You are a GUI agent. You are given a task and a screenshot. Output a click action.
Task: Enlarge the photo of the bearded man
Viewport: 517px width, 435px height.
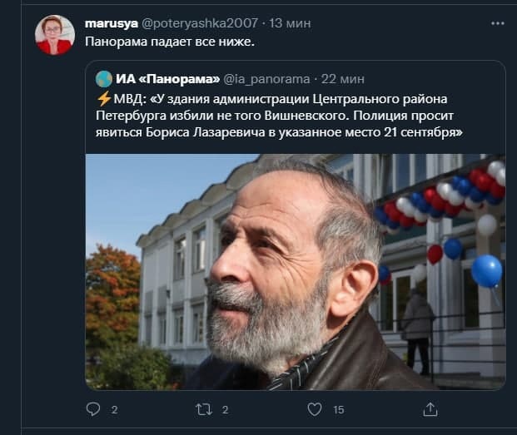point(296,272)
